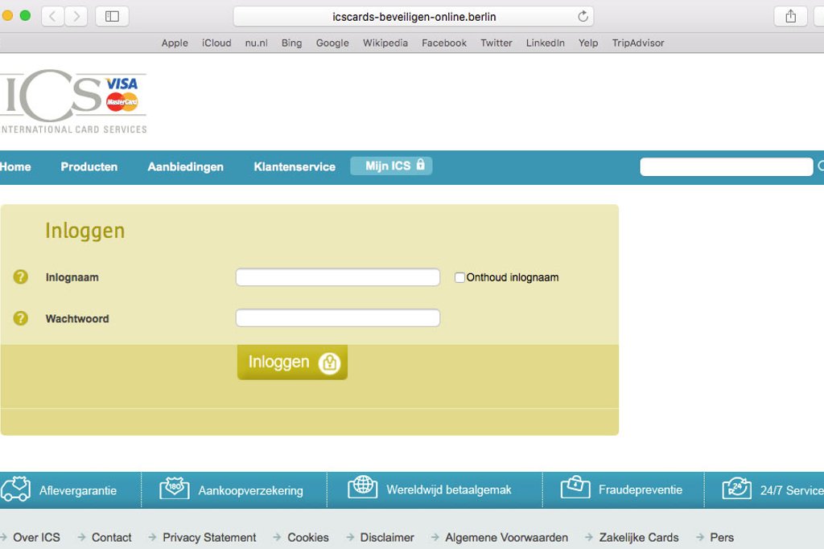The height and width of the screenshot is (549, 824).
Task: Click the help icon beside Wachtwoord
Action: point(21,318)
